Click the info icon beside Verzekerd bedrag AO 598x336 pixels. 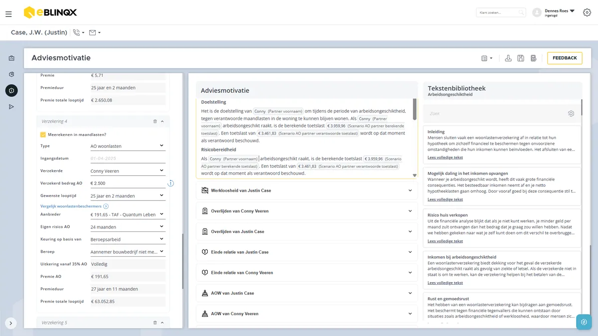click(170, 183)
